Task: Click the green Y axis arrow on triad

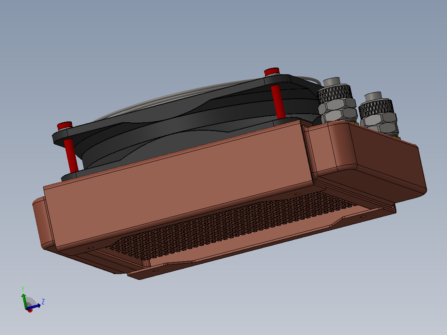Action: point(24,300)
